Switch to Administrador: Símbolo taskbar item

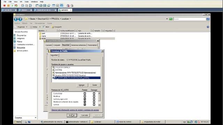77,122
